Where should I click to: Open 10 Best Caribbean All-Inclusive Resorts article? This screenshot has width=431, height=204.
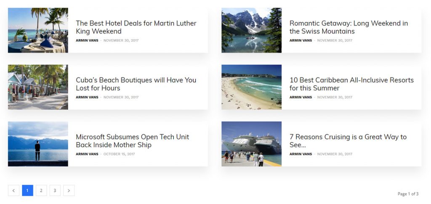click(x=351, y=84)
